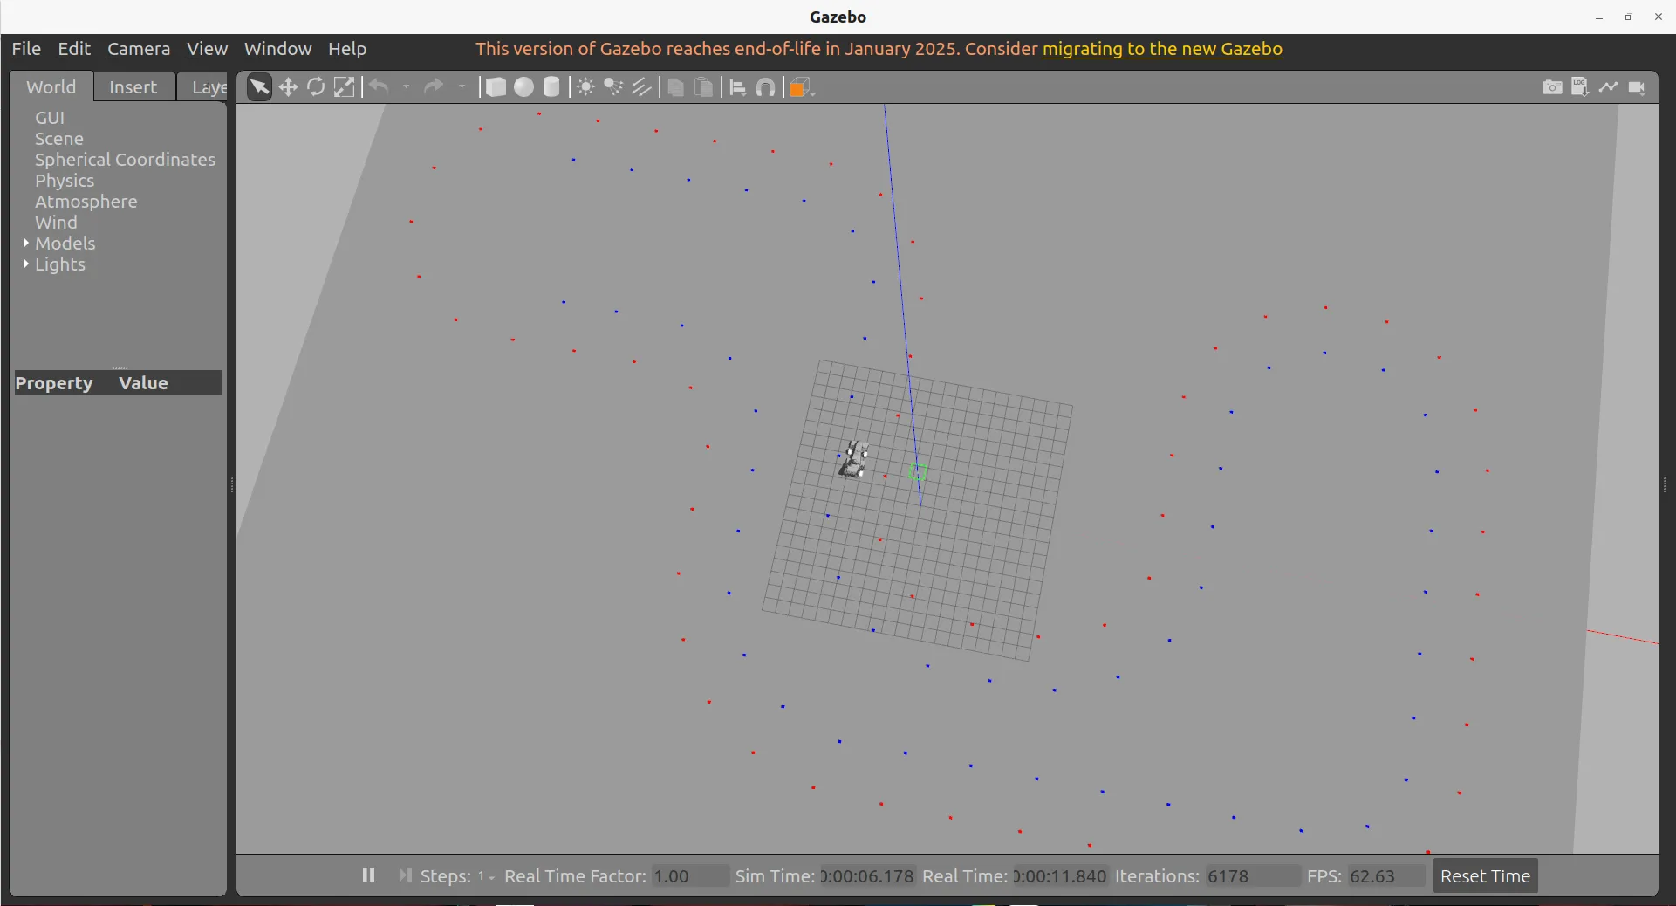Expand the Lights tree item
1676x906 pixels.
[25, 264]
